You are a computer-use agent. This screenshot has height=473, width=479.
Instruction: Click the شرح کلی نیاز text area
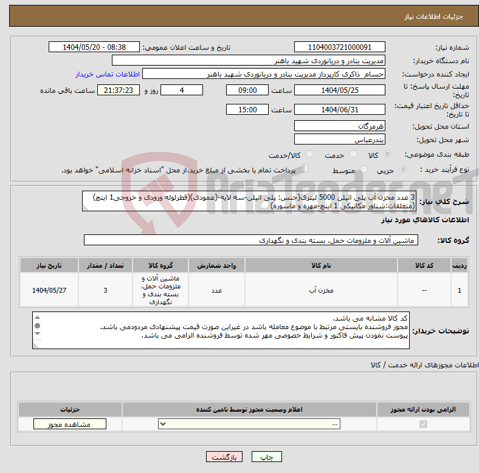[249, 201]
